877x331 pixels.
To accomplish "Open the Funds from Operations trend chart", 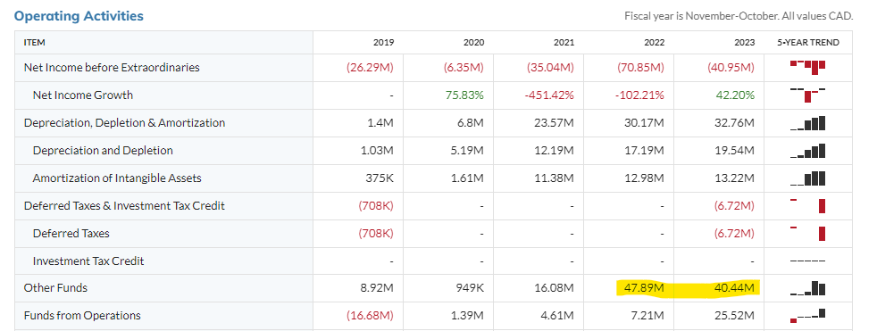I will 807,315.
